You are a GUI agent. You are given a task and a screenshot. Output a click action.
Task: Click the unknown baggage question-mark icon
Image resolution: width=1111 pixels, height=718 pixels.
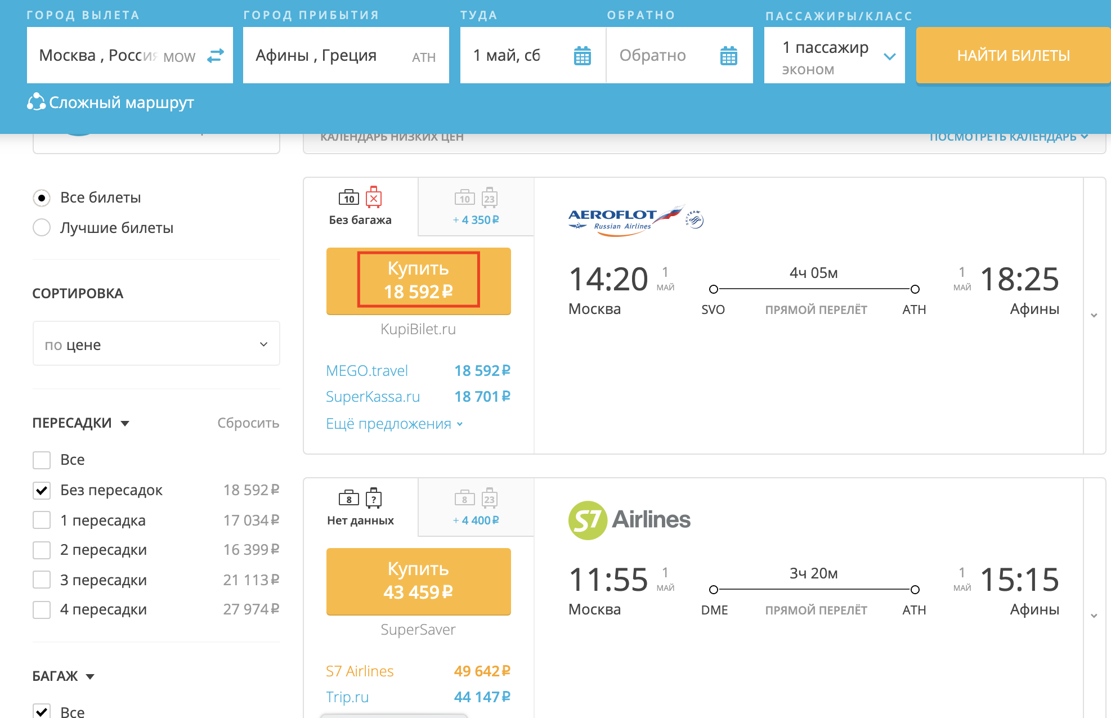pos(374,498)
